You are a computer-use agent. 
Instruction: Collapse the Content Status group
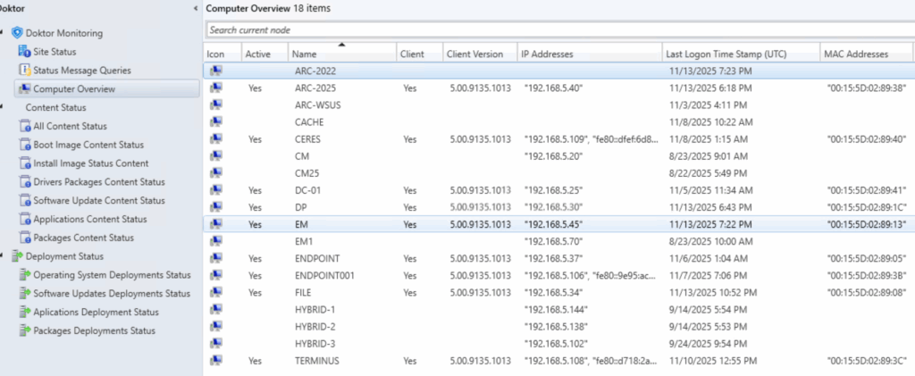coord(4,107)
